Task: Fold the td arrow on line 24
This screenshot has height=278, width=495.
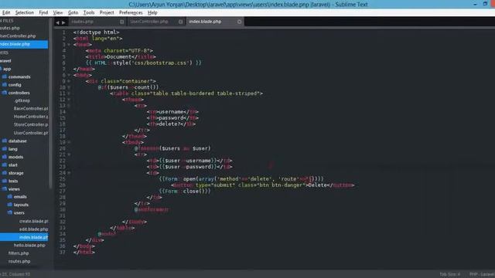Action: [69, 173]
